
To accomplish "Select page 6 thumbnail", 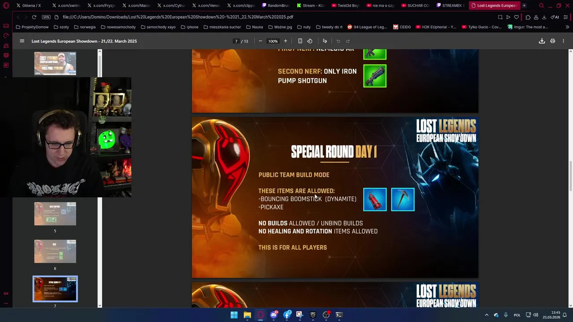I will click(x=55, y=251).
